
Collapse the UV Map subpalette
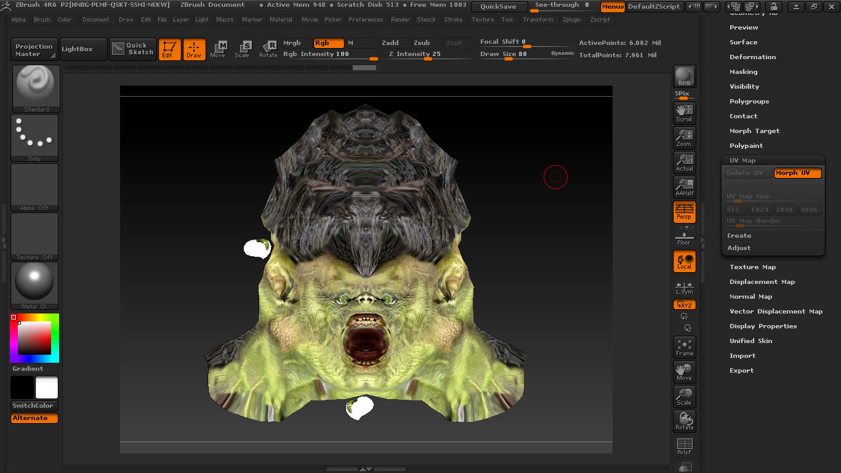(x=742, y=161)
